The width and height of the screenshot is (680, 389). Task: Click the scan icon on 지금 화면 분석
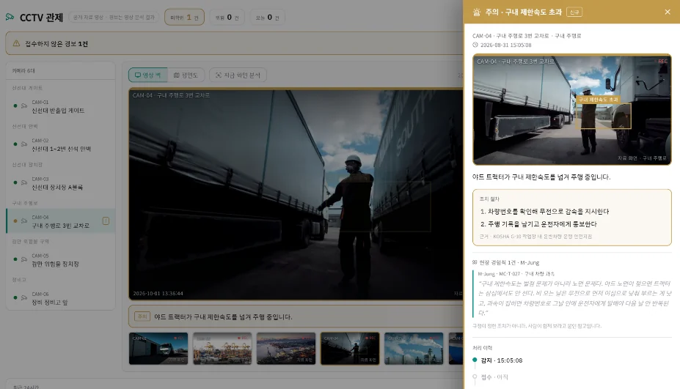click(x=218, y=75)
